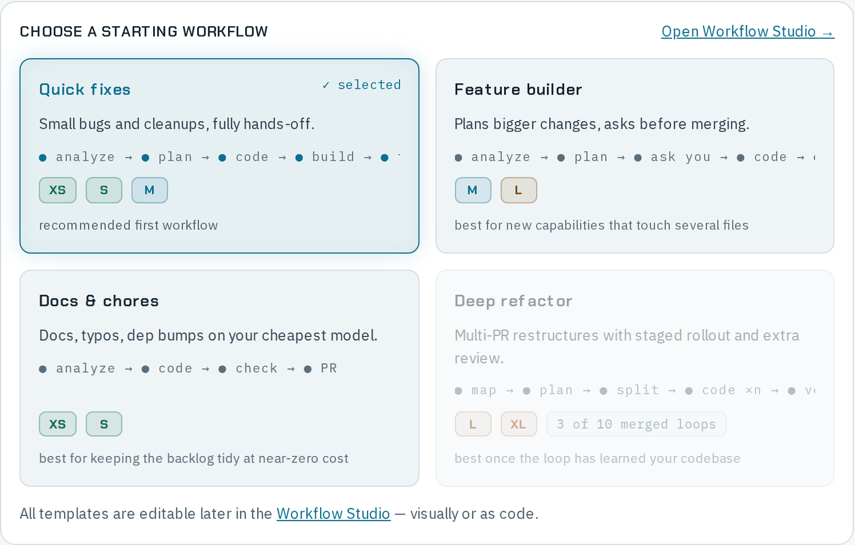
Task: Click 'best for new capabilities that touch several files'
Action: (601, 225)
